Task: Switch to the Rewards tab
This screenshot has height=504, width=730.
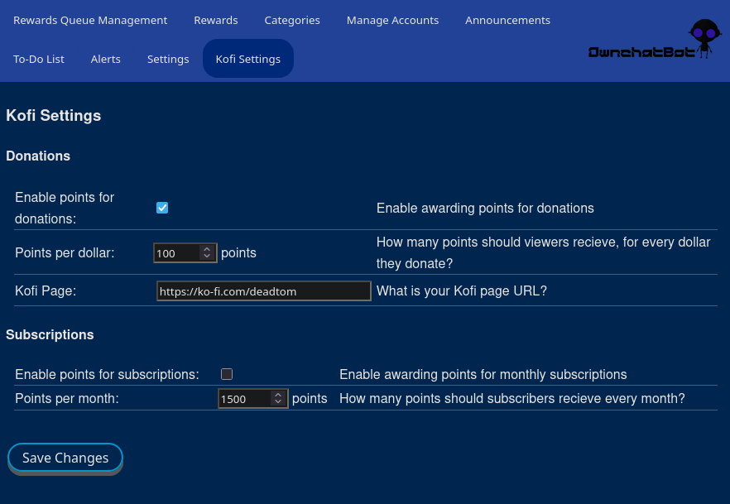Action: [216, 20]
